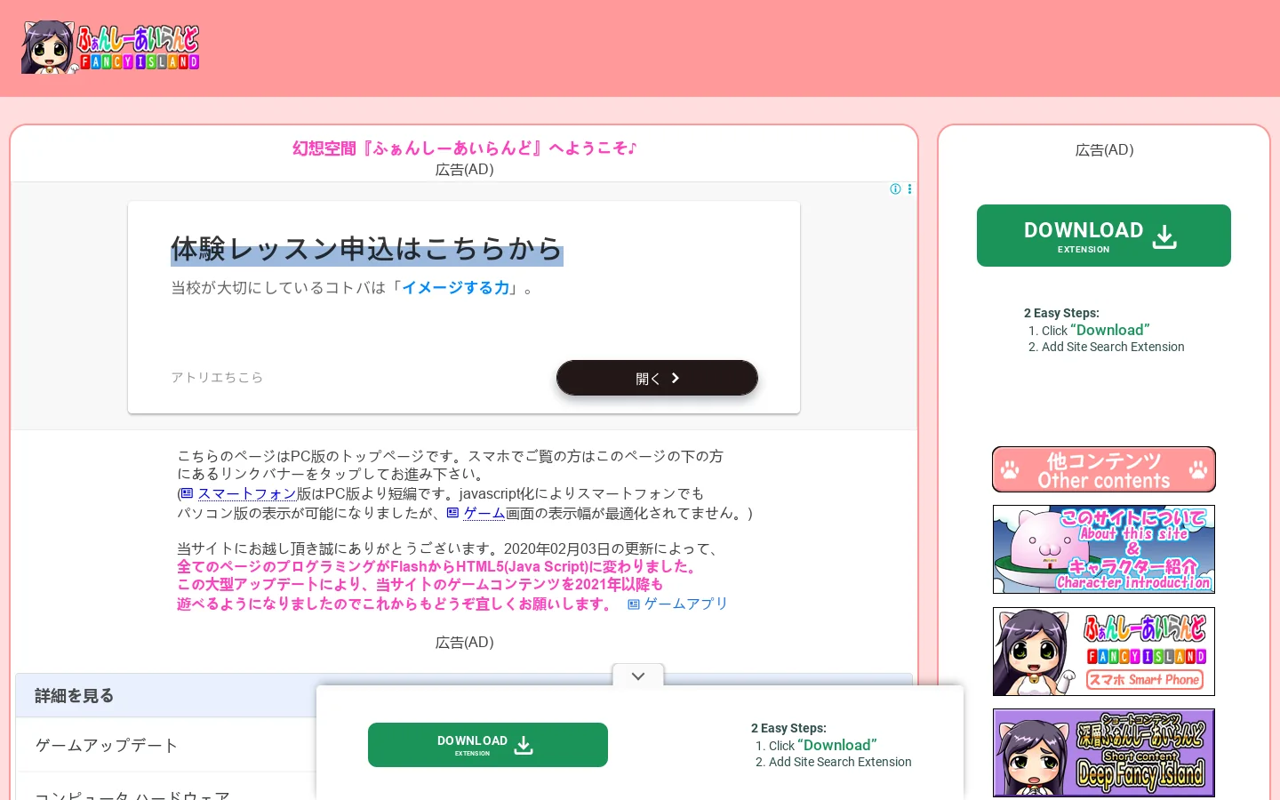The image size is (1280, 800).
Task: Open the ad options three-dot icon
Action: coord(909,189)
